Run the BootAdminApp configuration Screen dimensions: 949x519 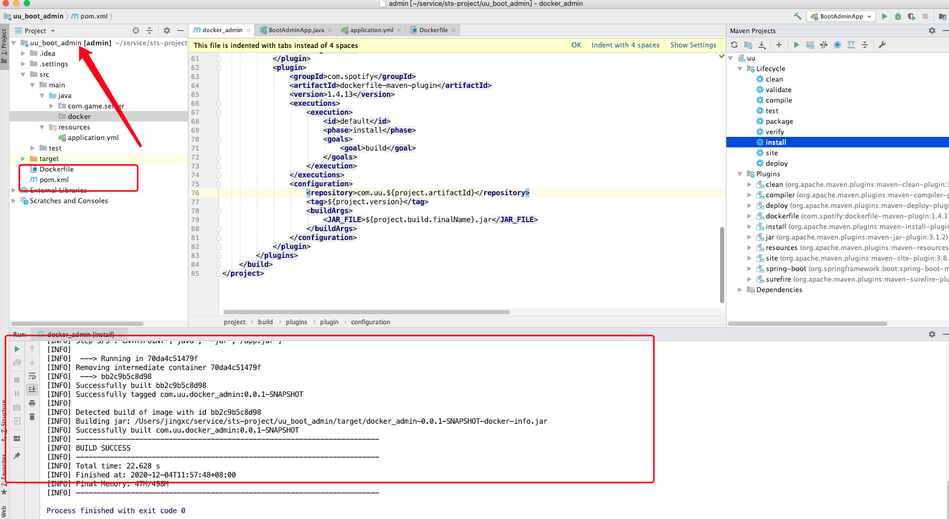click(x=884, y=16)
